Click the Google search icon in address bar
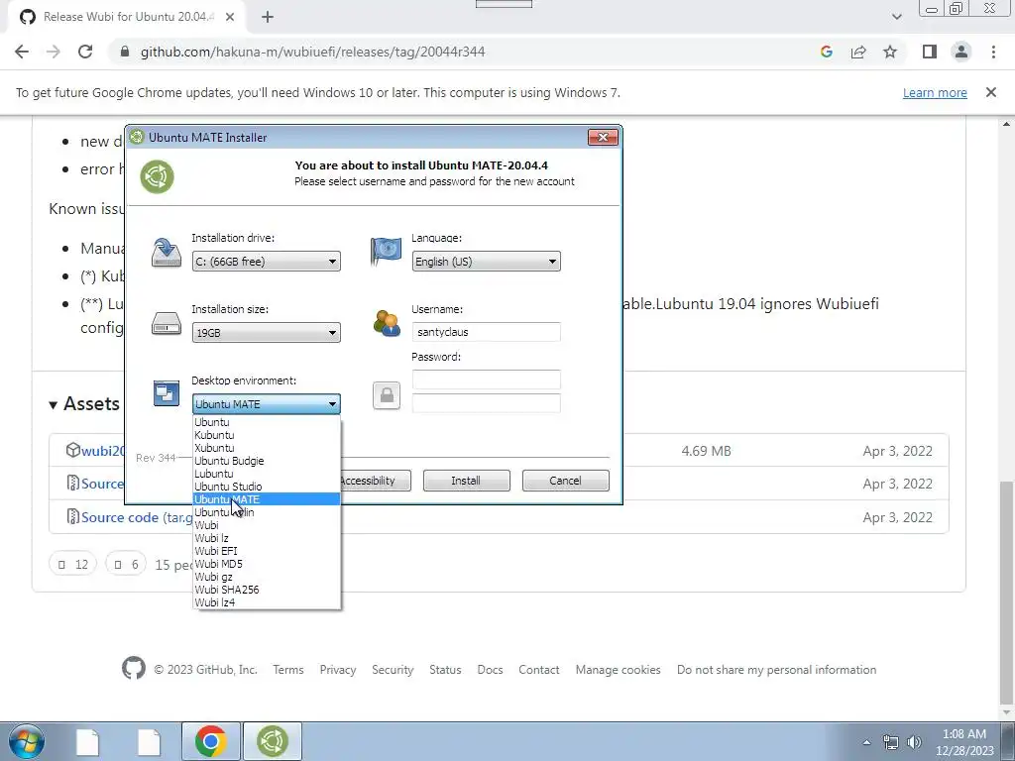The width and height of the screenshot is (1015, 761). (x=826, y=52)
